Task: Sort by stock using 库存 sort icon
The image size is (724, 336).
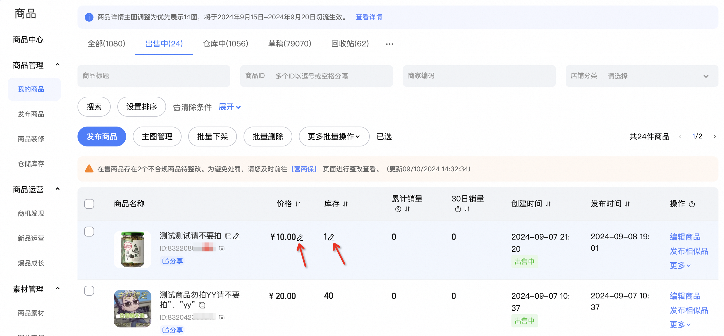Action: pyautogui.click(x=345, y=204)
